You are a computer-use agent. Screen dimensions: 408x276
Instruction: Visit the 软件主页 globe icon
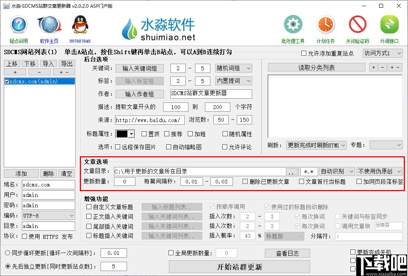click(49, 25)
